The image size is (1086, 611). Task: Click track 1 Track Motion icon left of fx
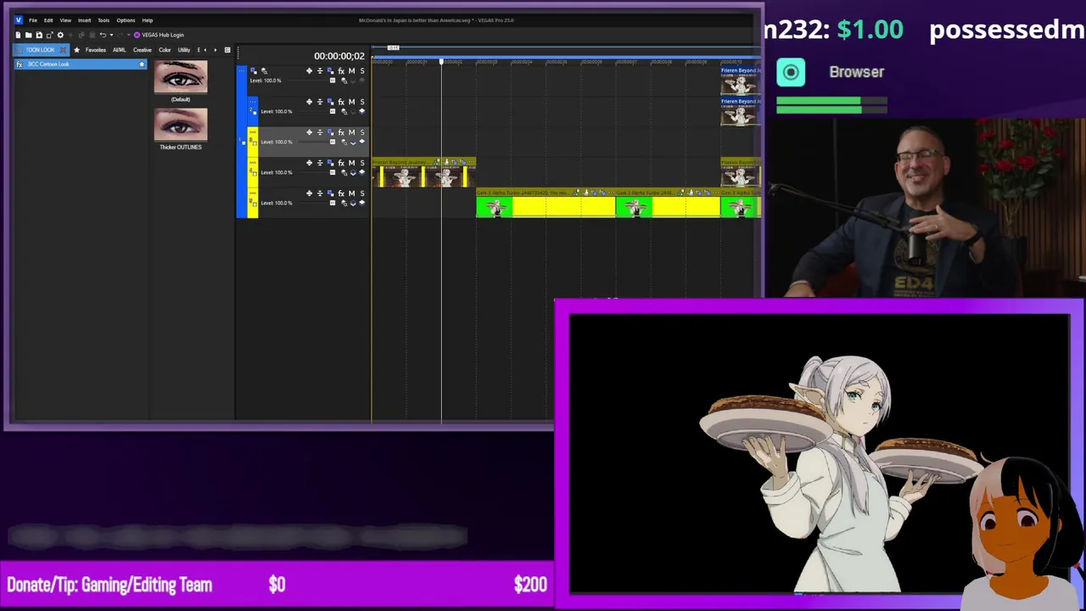click(x=330, y=71)
